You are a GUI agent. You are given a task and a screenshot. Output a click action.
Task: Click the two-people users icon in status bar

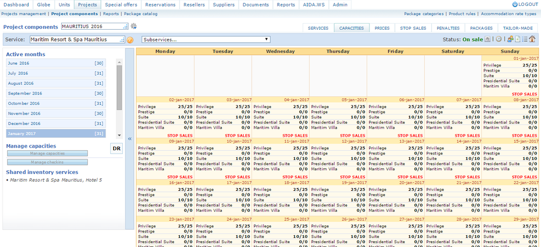(x=511, y=39)
